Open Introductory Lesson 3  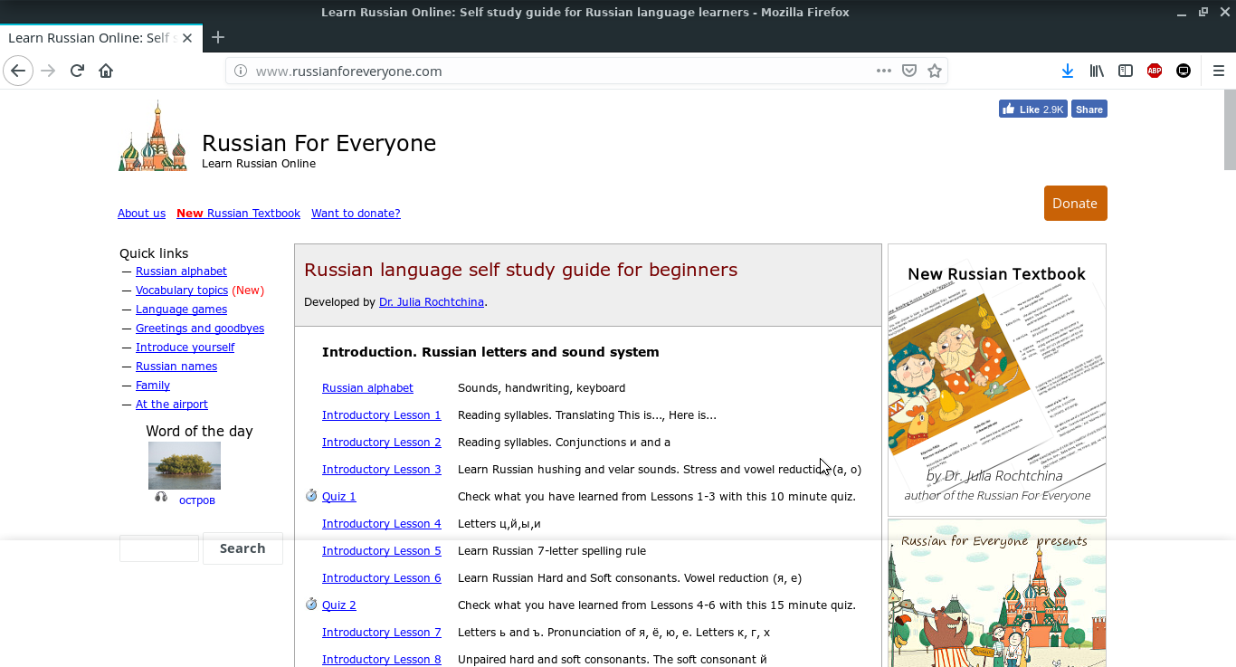(382, 470)
